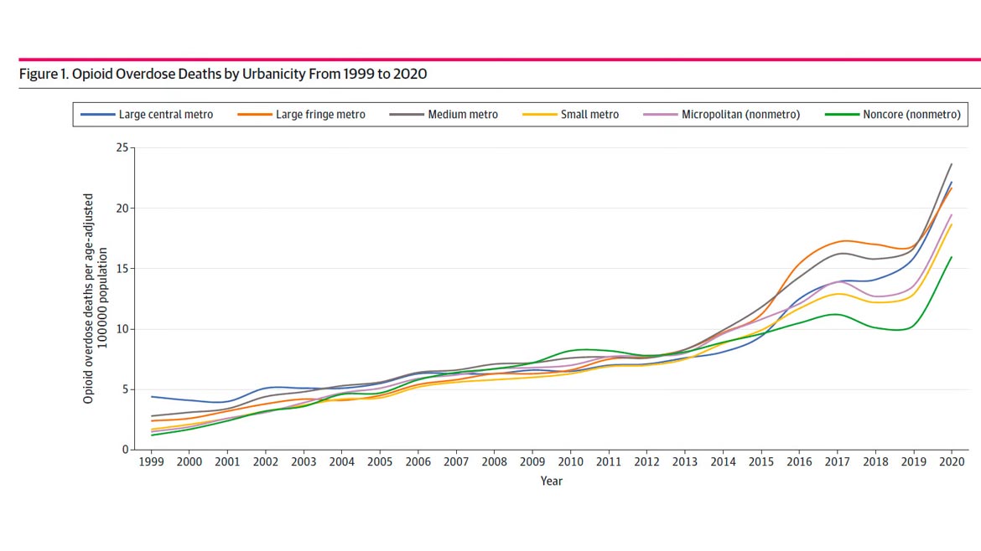Click the yellow Small metro legend line
This screenshot has width=981, height=551.
coord(539,115)
